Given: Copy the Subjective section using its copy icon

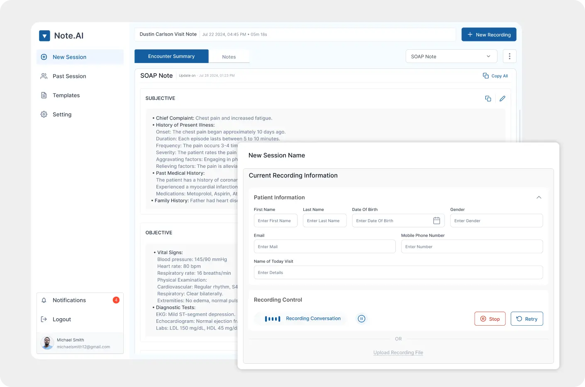Looking at the screenshot, I should (488, 98).
